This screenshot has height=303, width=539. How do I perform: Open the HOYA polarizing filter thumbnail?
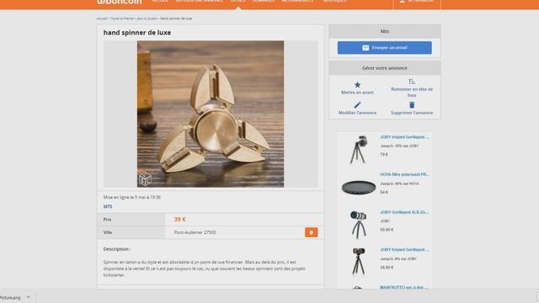359,188
